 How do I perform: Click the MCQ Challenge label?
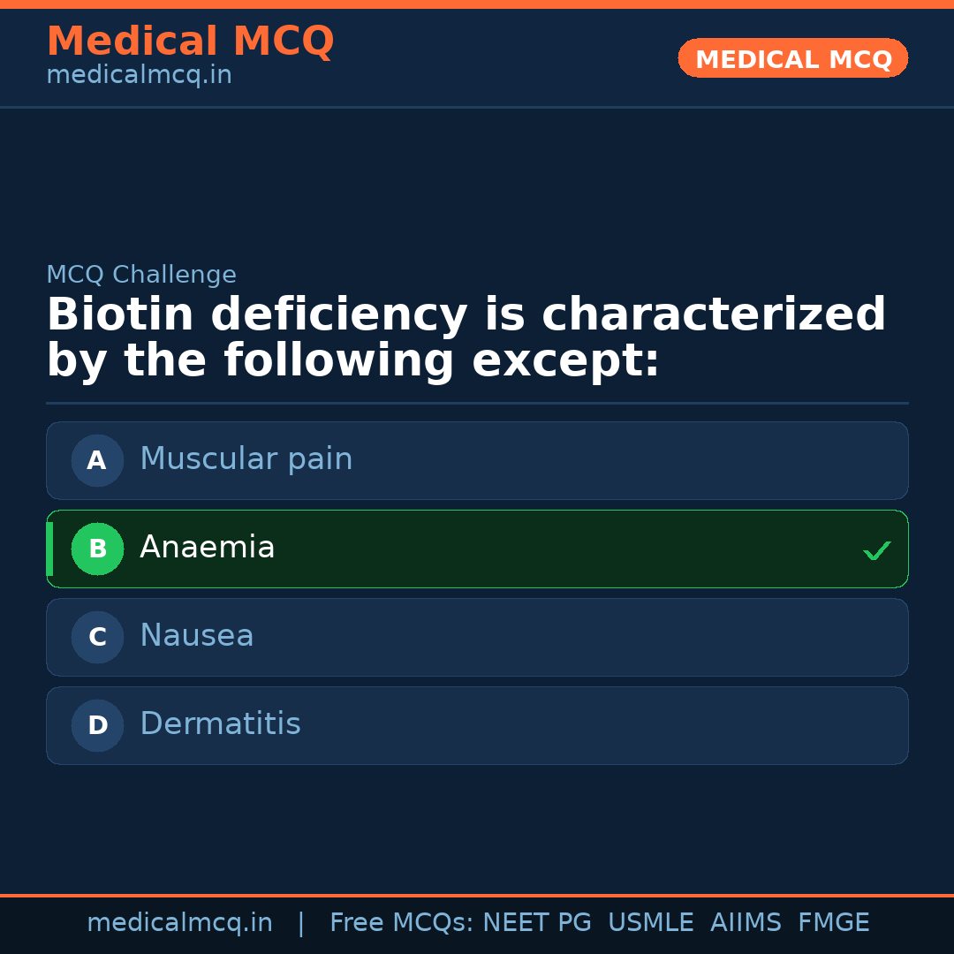pyautogui.click(x=141, y=275)
